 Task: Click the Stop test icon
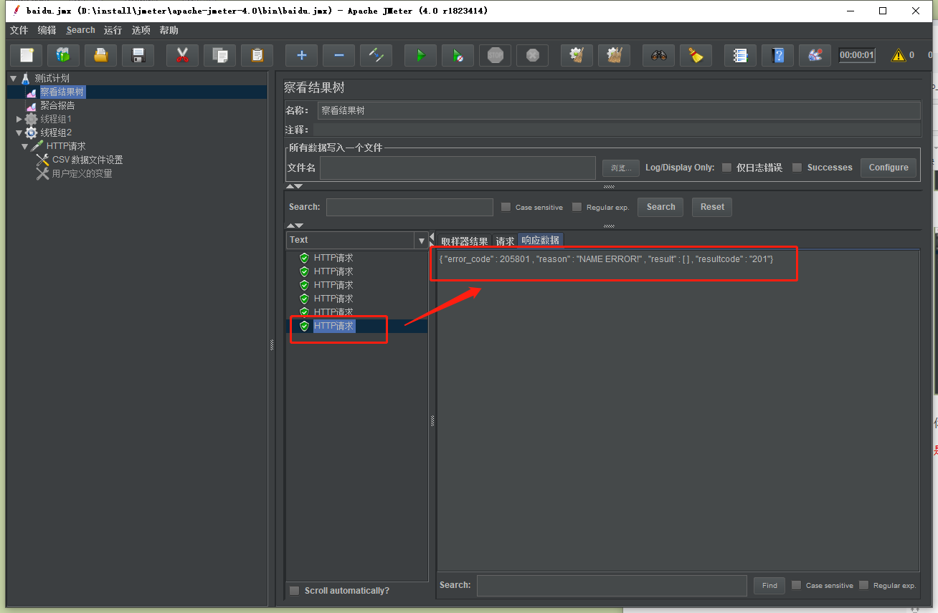(496, 55)
